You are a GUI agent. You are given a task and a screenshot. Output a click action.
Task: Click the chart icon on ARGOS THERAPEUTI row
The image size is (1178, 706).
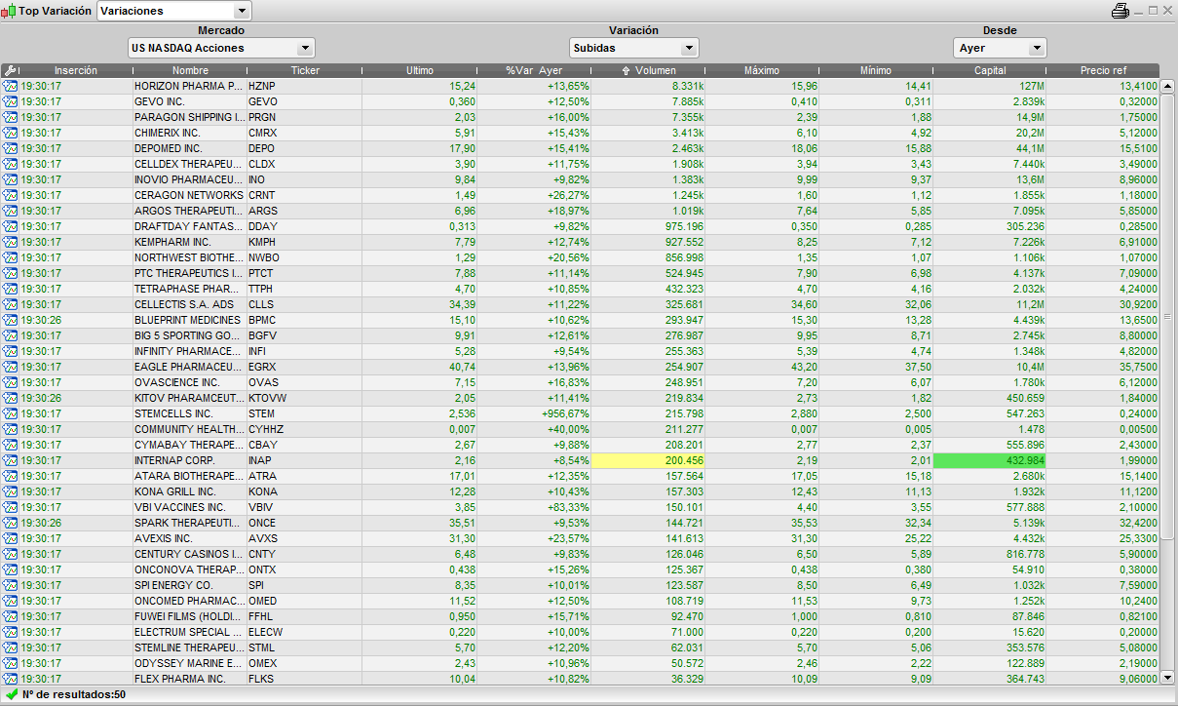coord(10,211)
